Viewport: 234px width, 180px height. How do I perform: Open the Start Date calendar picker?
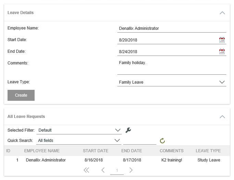pos(222,40)
